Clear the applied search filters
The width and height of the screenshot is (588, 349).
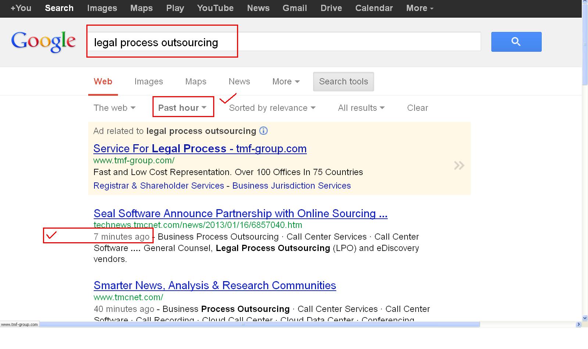click(x=417, y=108)
